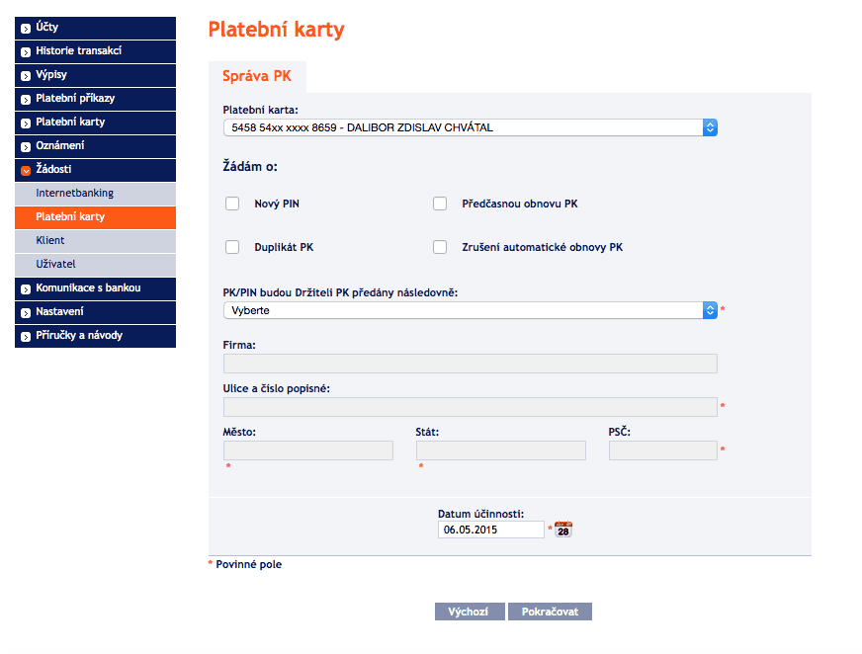Click the arrow icon beside Výpisy
The height and width of the screenshot is (654, 862).
click(x=26, y=76)
